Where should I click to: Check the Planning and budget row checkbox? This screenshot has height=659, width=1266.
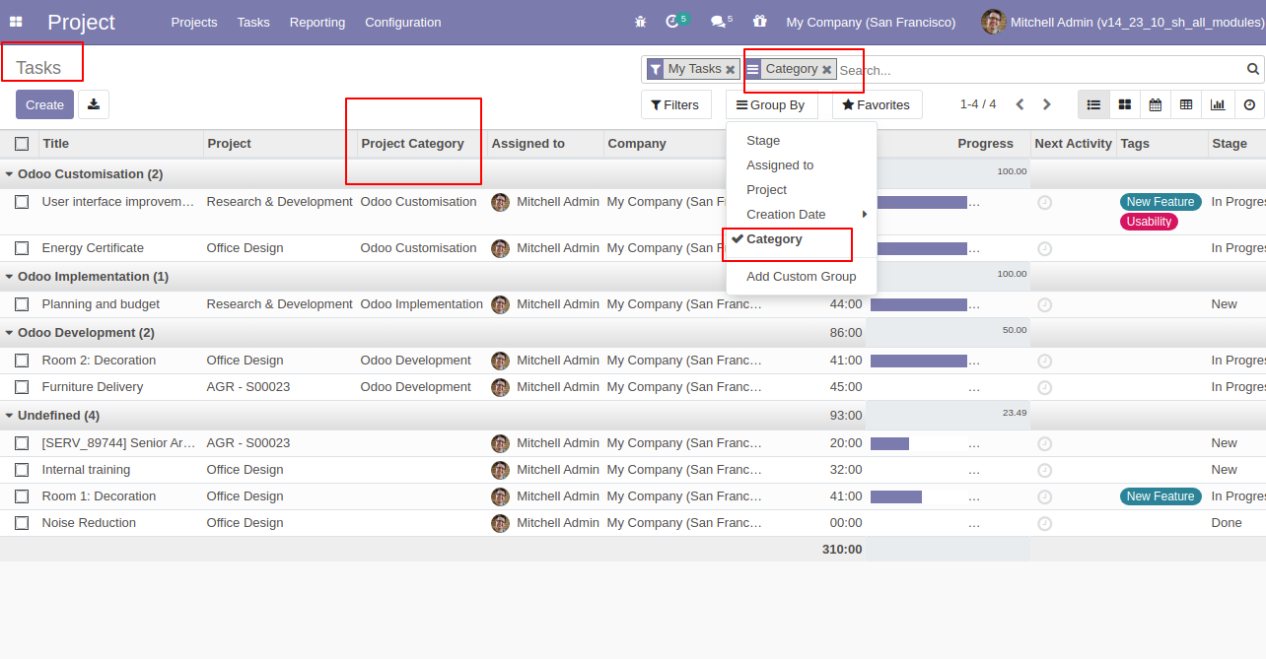pyautogui.click(x=22, y=304)
